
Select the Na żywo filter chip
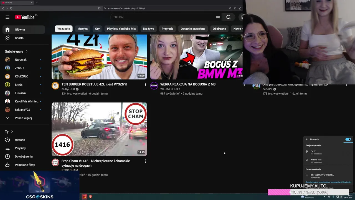tap(149, 29)
